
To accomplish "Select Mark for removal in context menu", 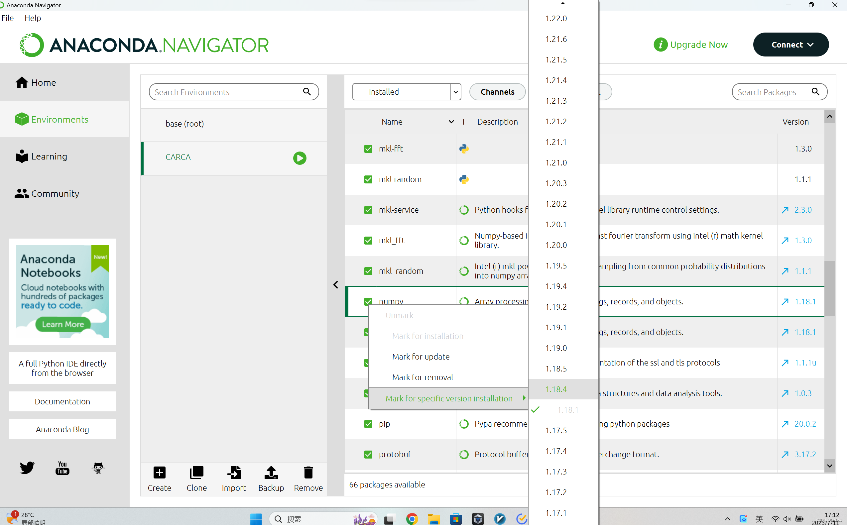I will point(422,377).
